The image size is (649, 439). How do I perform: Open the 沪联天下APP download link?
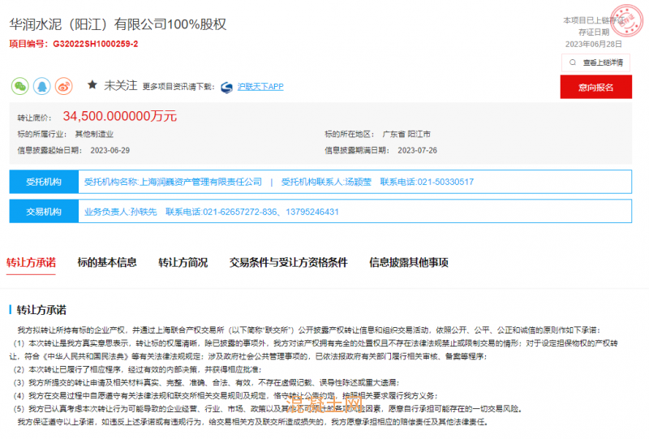[x=260, y=86]
